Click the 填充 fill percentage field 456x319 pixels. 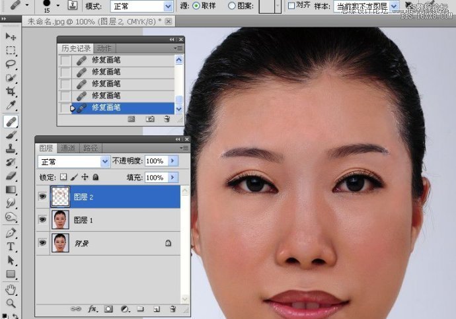click(x=156, y=178)
